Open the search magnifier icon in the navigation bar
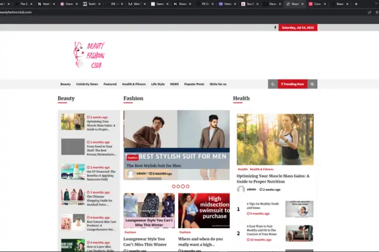 tap(312, 84)
